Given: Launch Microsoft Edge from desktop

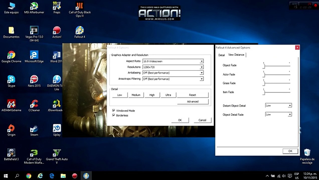Looking at the screenshot, I should pos(34,57).
